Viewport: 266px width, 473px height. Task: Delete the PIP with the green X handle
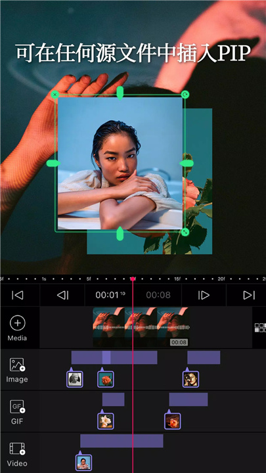tap(55, 95)
